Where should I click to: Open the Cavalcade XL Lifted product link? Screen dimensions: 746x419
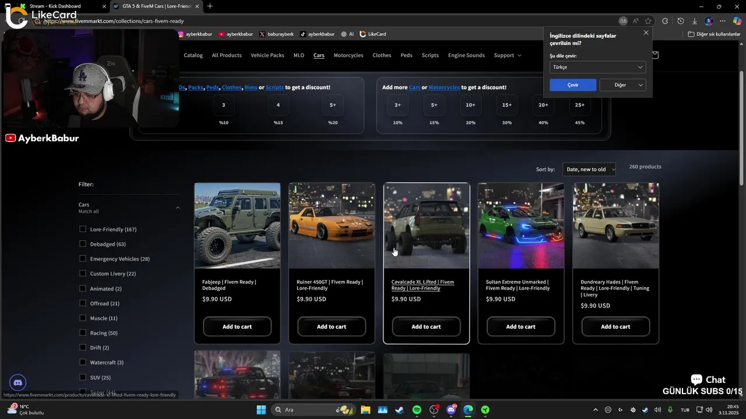423,285
